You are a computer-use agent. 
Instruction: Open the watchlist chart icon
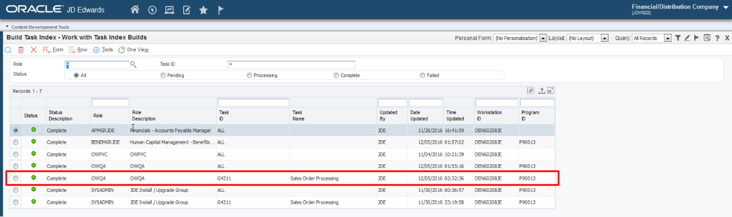click(x=169, y=10)
